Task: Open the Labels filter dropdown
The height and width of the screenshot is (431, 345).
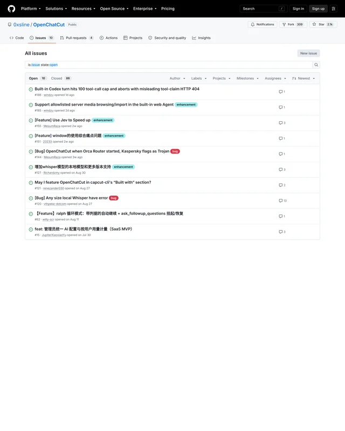Action: point(198,79)
